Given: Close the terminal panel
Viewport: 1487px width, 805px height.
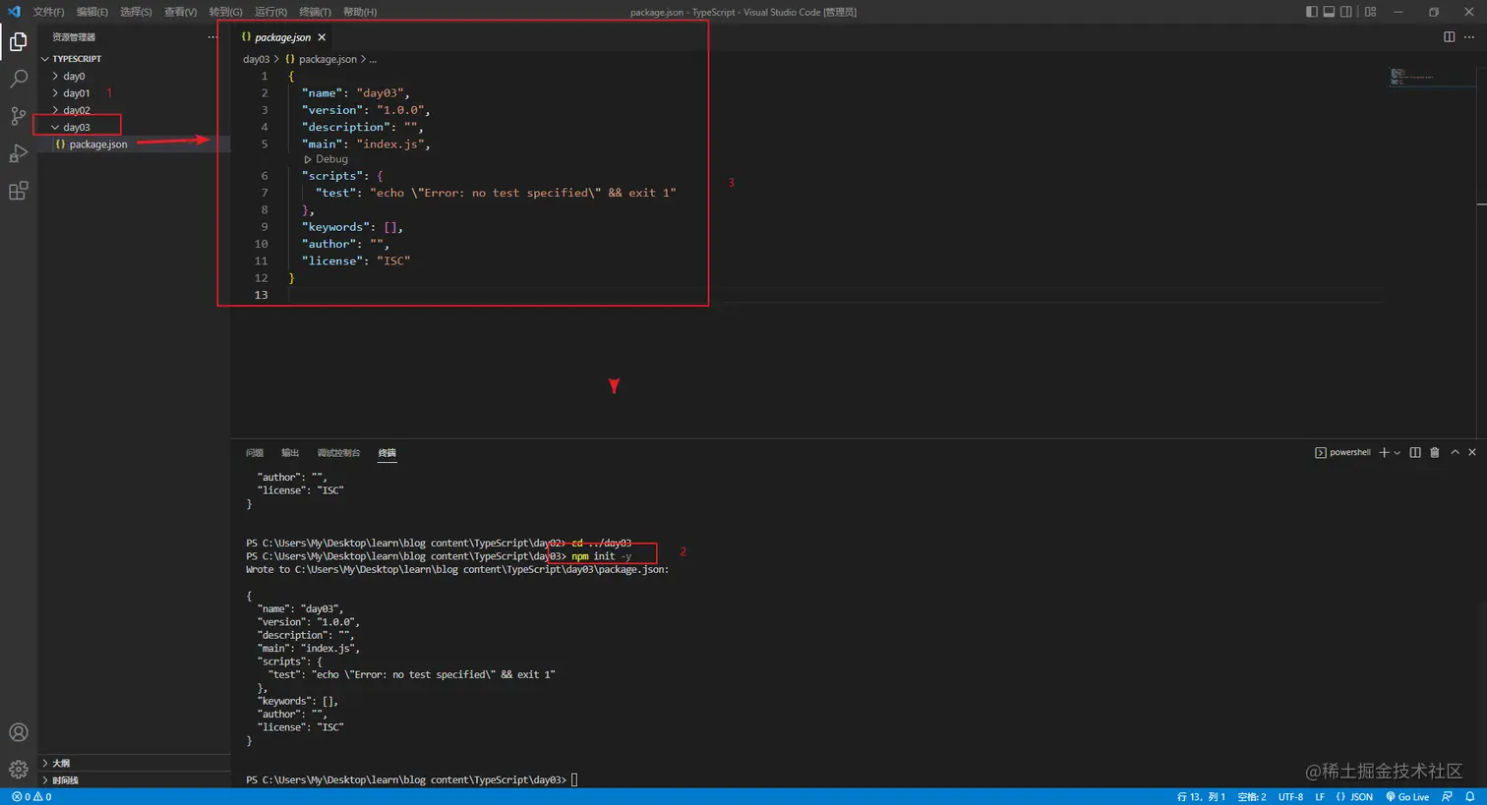Looking at the screenshot, I should pyautogui.click(x=1472, y=452).
